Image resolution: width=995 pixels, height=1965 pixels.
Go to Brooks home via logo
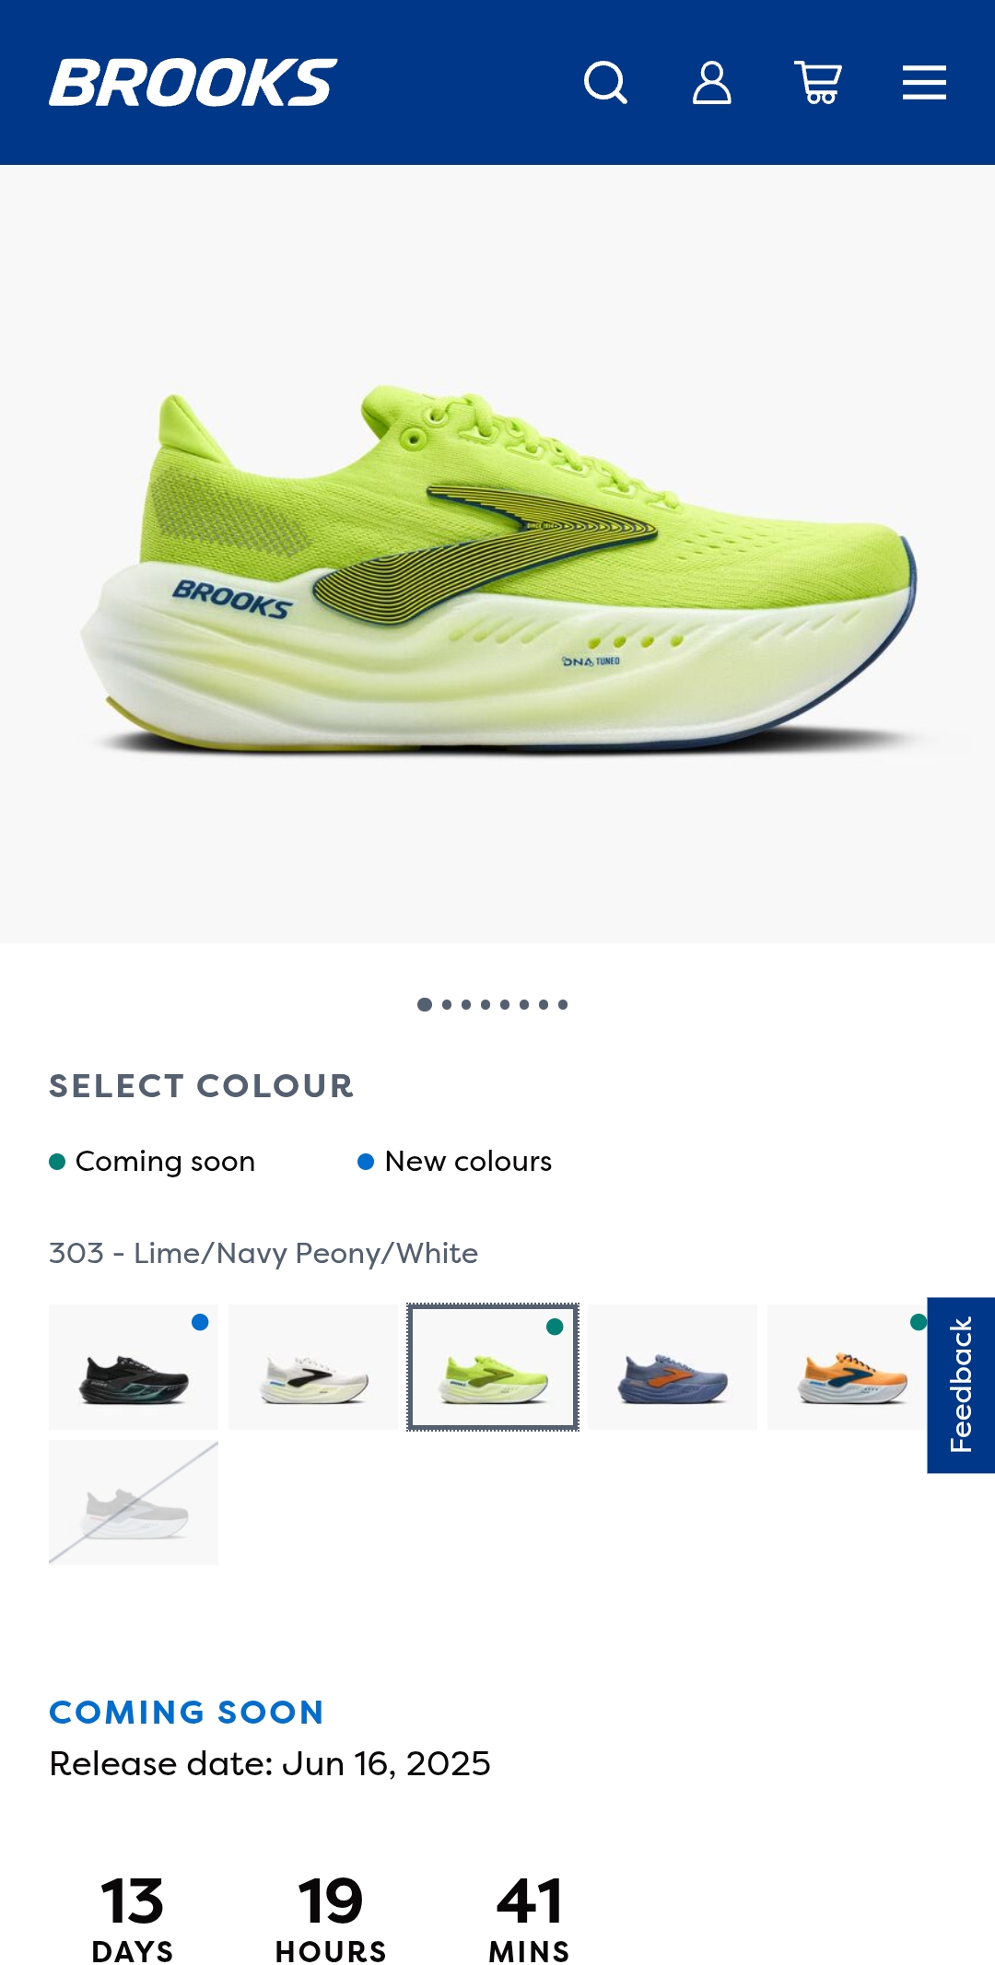click(x=193, y=83)
